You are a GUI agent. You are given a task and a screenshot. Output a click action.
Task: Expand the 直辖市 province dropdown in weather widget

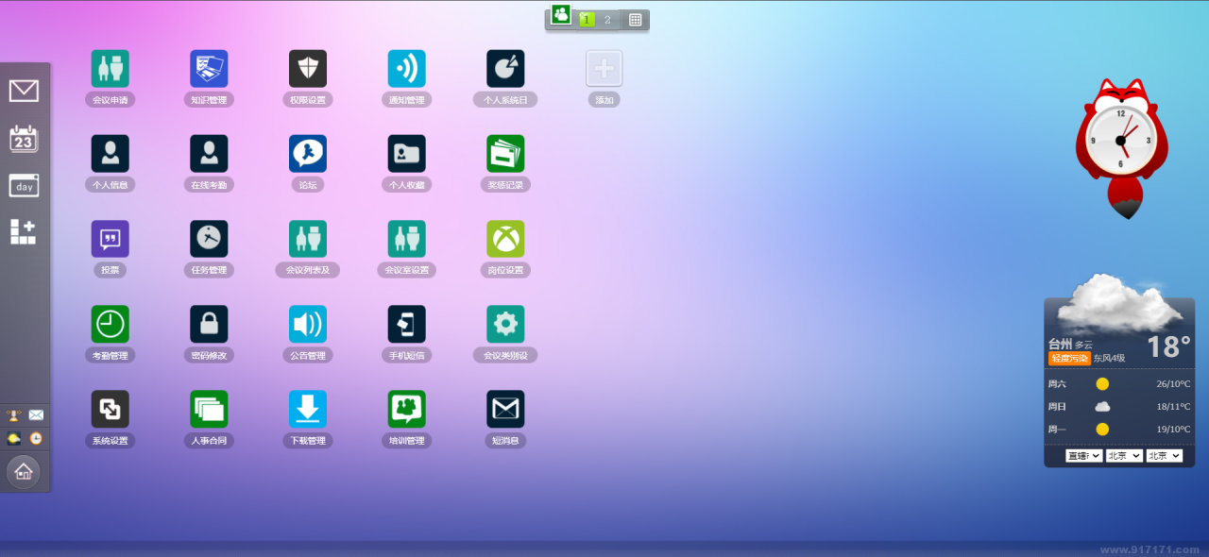(1083, 456)
